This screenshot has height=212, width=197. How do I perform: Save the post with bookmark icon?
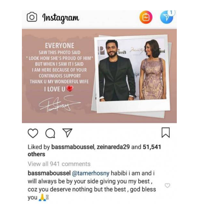coord(166,132)
